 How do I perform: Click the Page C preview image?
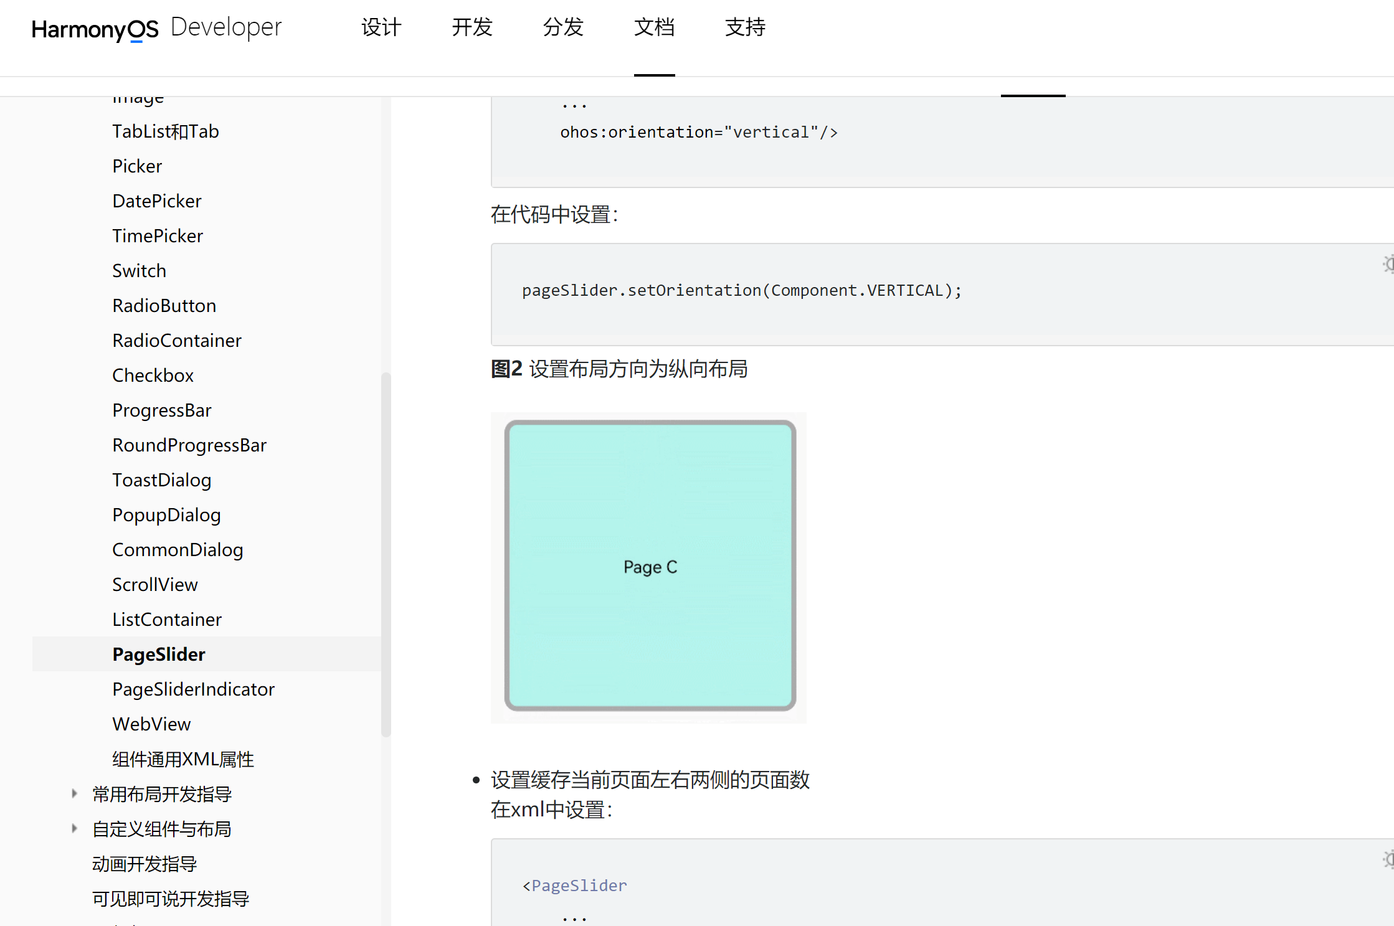point(649,567)
